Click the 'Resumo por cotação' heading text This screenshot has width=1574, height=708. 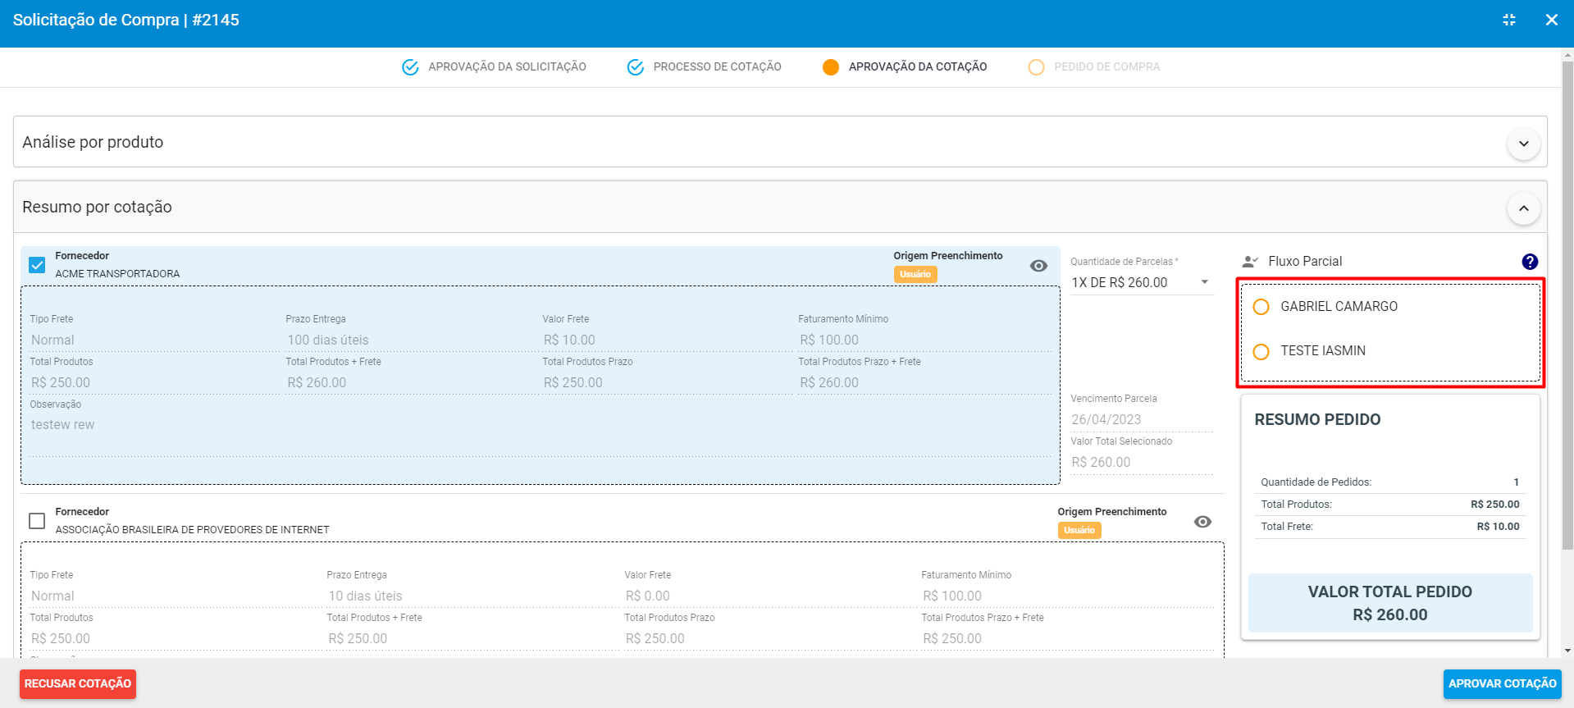click(x=97, y=207)
